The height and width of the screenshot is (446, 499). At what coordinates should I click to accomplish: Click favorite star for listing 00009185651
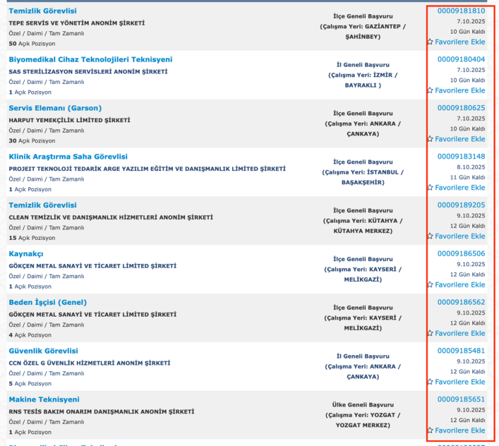pyautogui.click(x=430, y=430)
